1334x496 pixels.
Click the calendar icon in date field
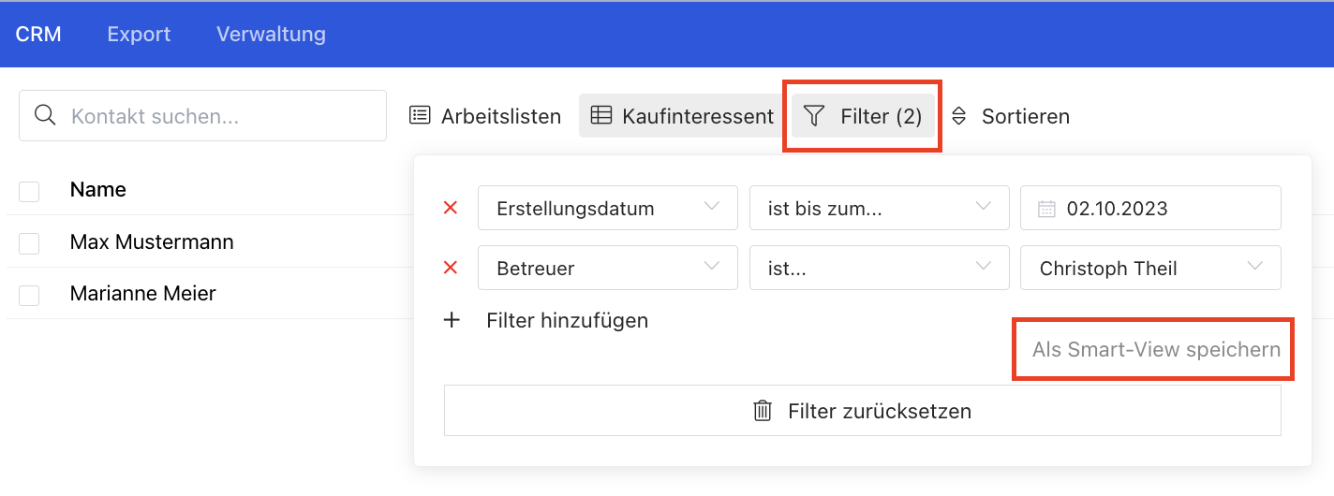click(1046, 209)
